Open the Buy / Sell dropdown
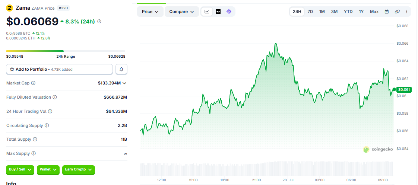 click(x=20, y=170)
